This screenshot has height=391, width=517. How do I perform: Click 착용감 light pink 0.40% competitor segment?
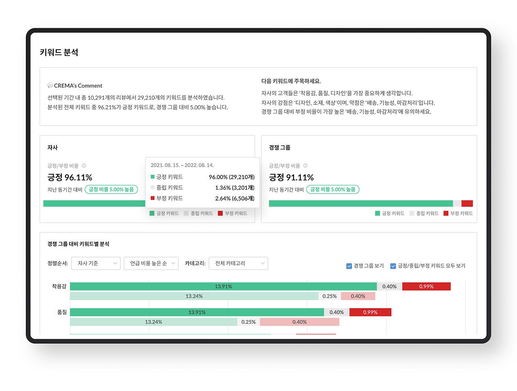(x=358, y=296)
